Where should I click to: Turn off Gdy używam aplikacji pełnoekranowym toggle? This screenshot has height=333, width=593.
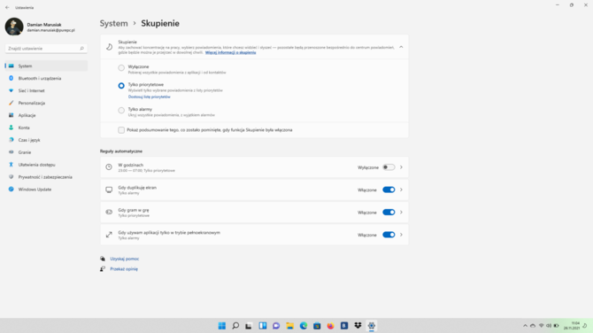click(389, 235)
